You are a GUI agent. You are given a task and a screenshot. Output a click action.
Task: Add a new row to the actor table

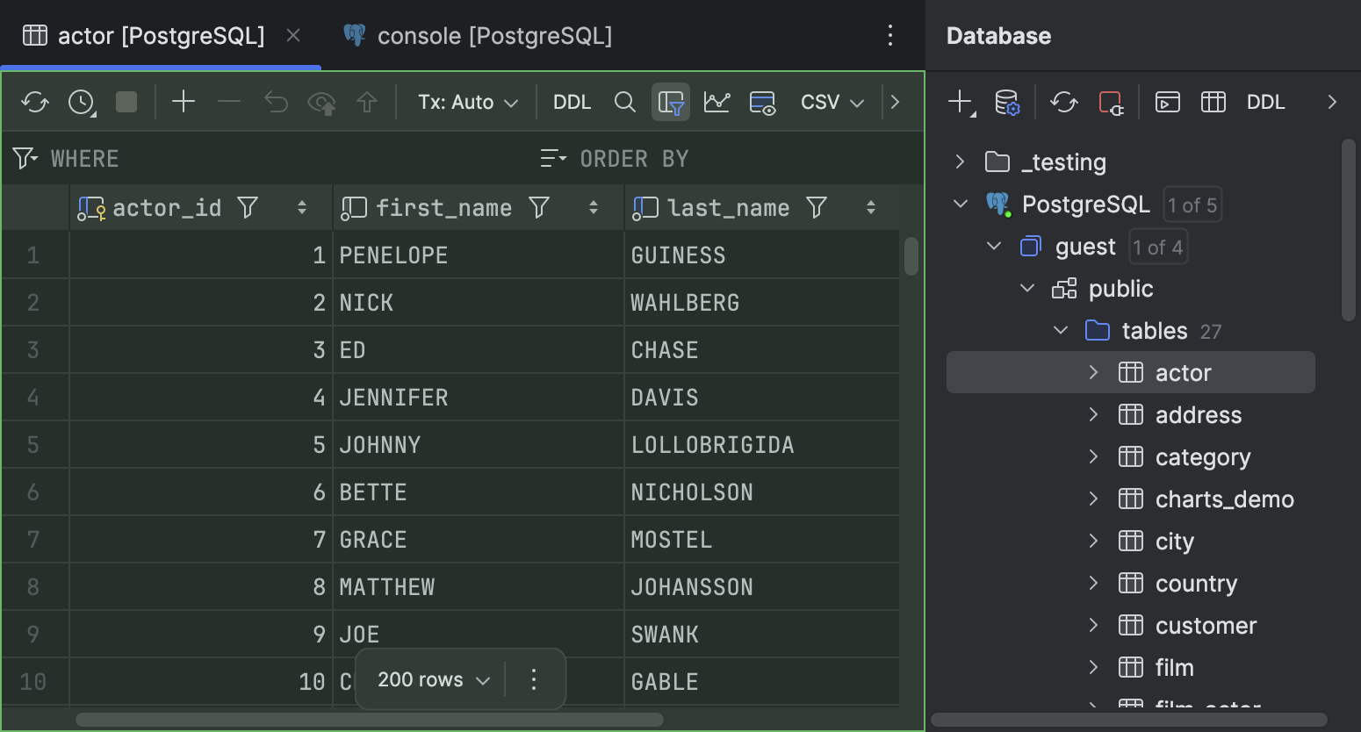(x=184, y=101)
